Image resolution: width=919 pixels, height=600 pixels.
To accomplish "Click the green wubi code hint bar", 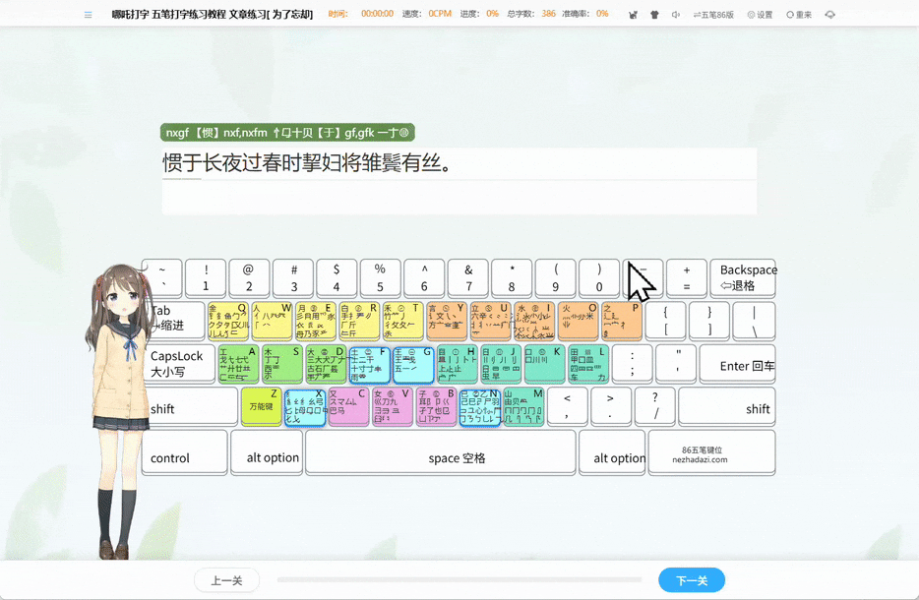I will [287, 132].
